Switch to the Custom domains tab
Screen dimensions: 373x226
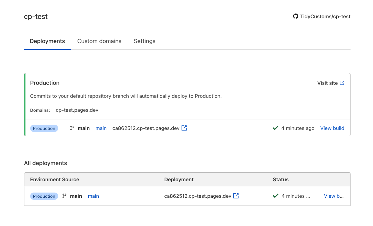[99, 41]
